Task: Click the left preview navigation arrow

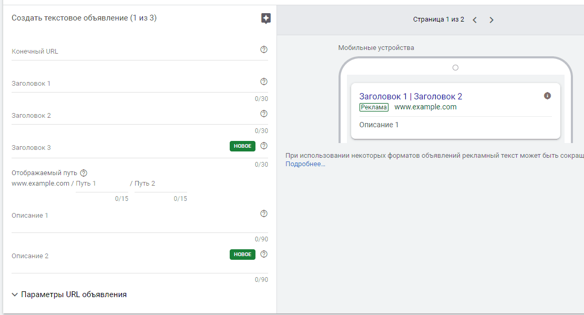Action: (x=475, y=19)
